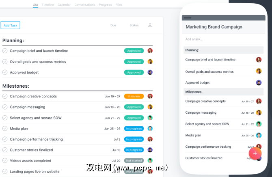Click the Due column header

113,25
